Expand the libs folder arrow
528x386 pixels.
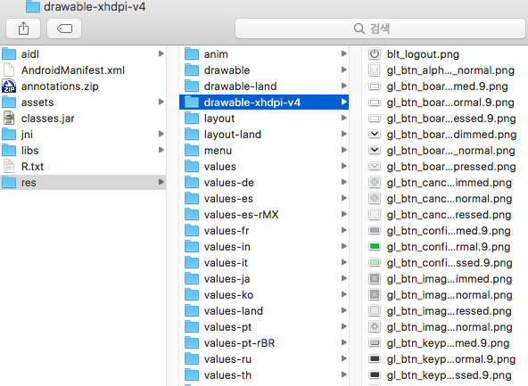click(161, 150)
